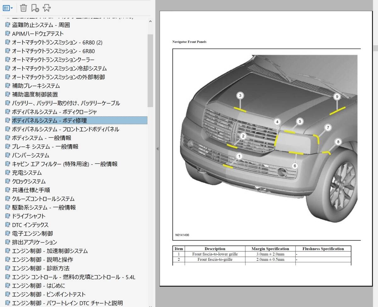Screen dimensions: 378x307
Task: Open bookmark クルーズコントロールシステム
Action: pos(43,199)
